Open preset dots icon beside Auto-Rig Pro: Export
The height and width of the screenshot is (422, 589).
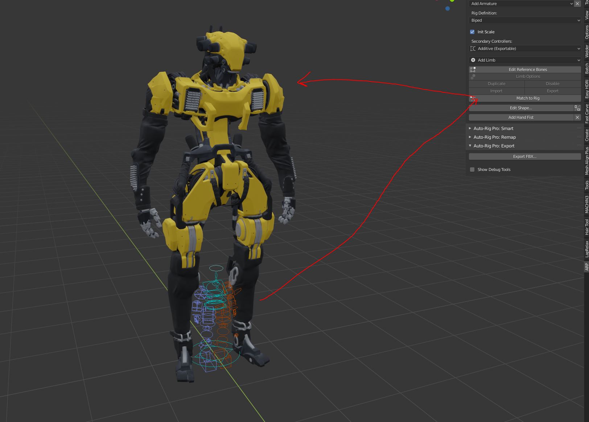pos(579,146)
